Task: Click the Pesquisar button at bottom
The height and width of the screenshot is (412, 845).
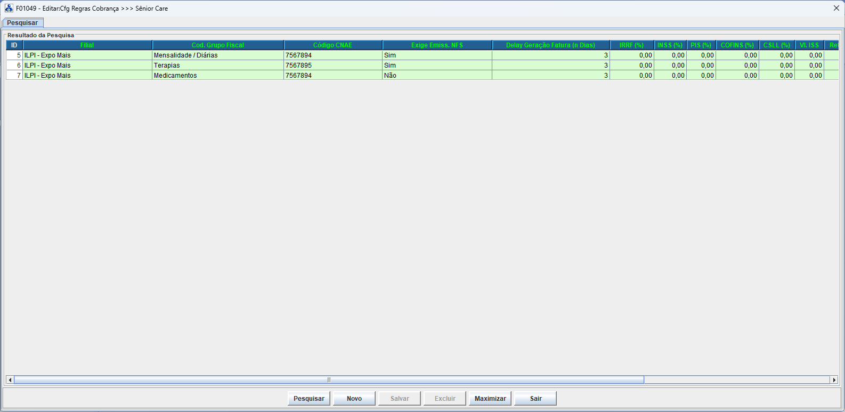Action: [309, 398]
